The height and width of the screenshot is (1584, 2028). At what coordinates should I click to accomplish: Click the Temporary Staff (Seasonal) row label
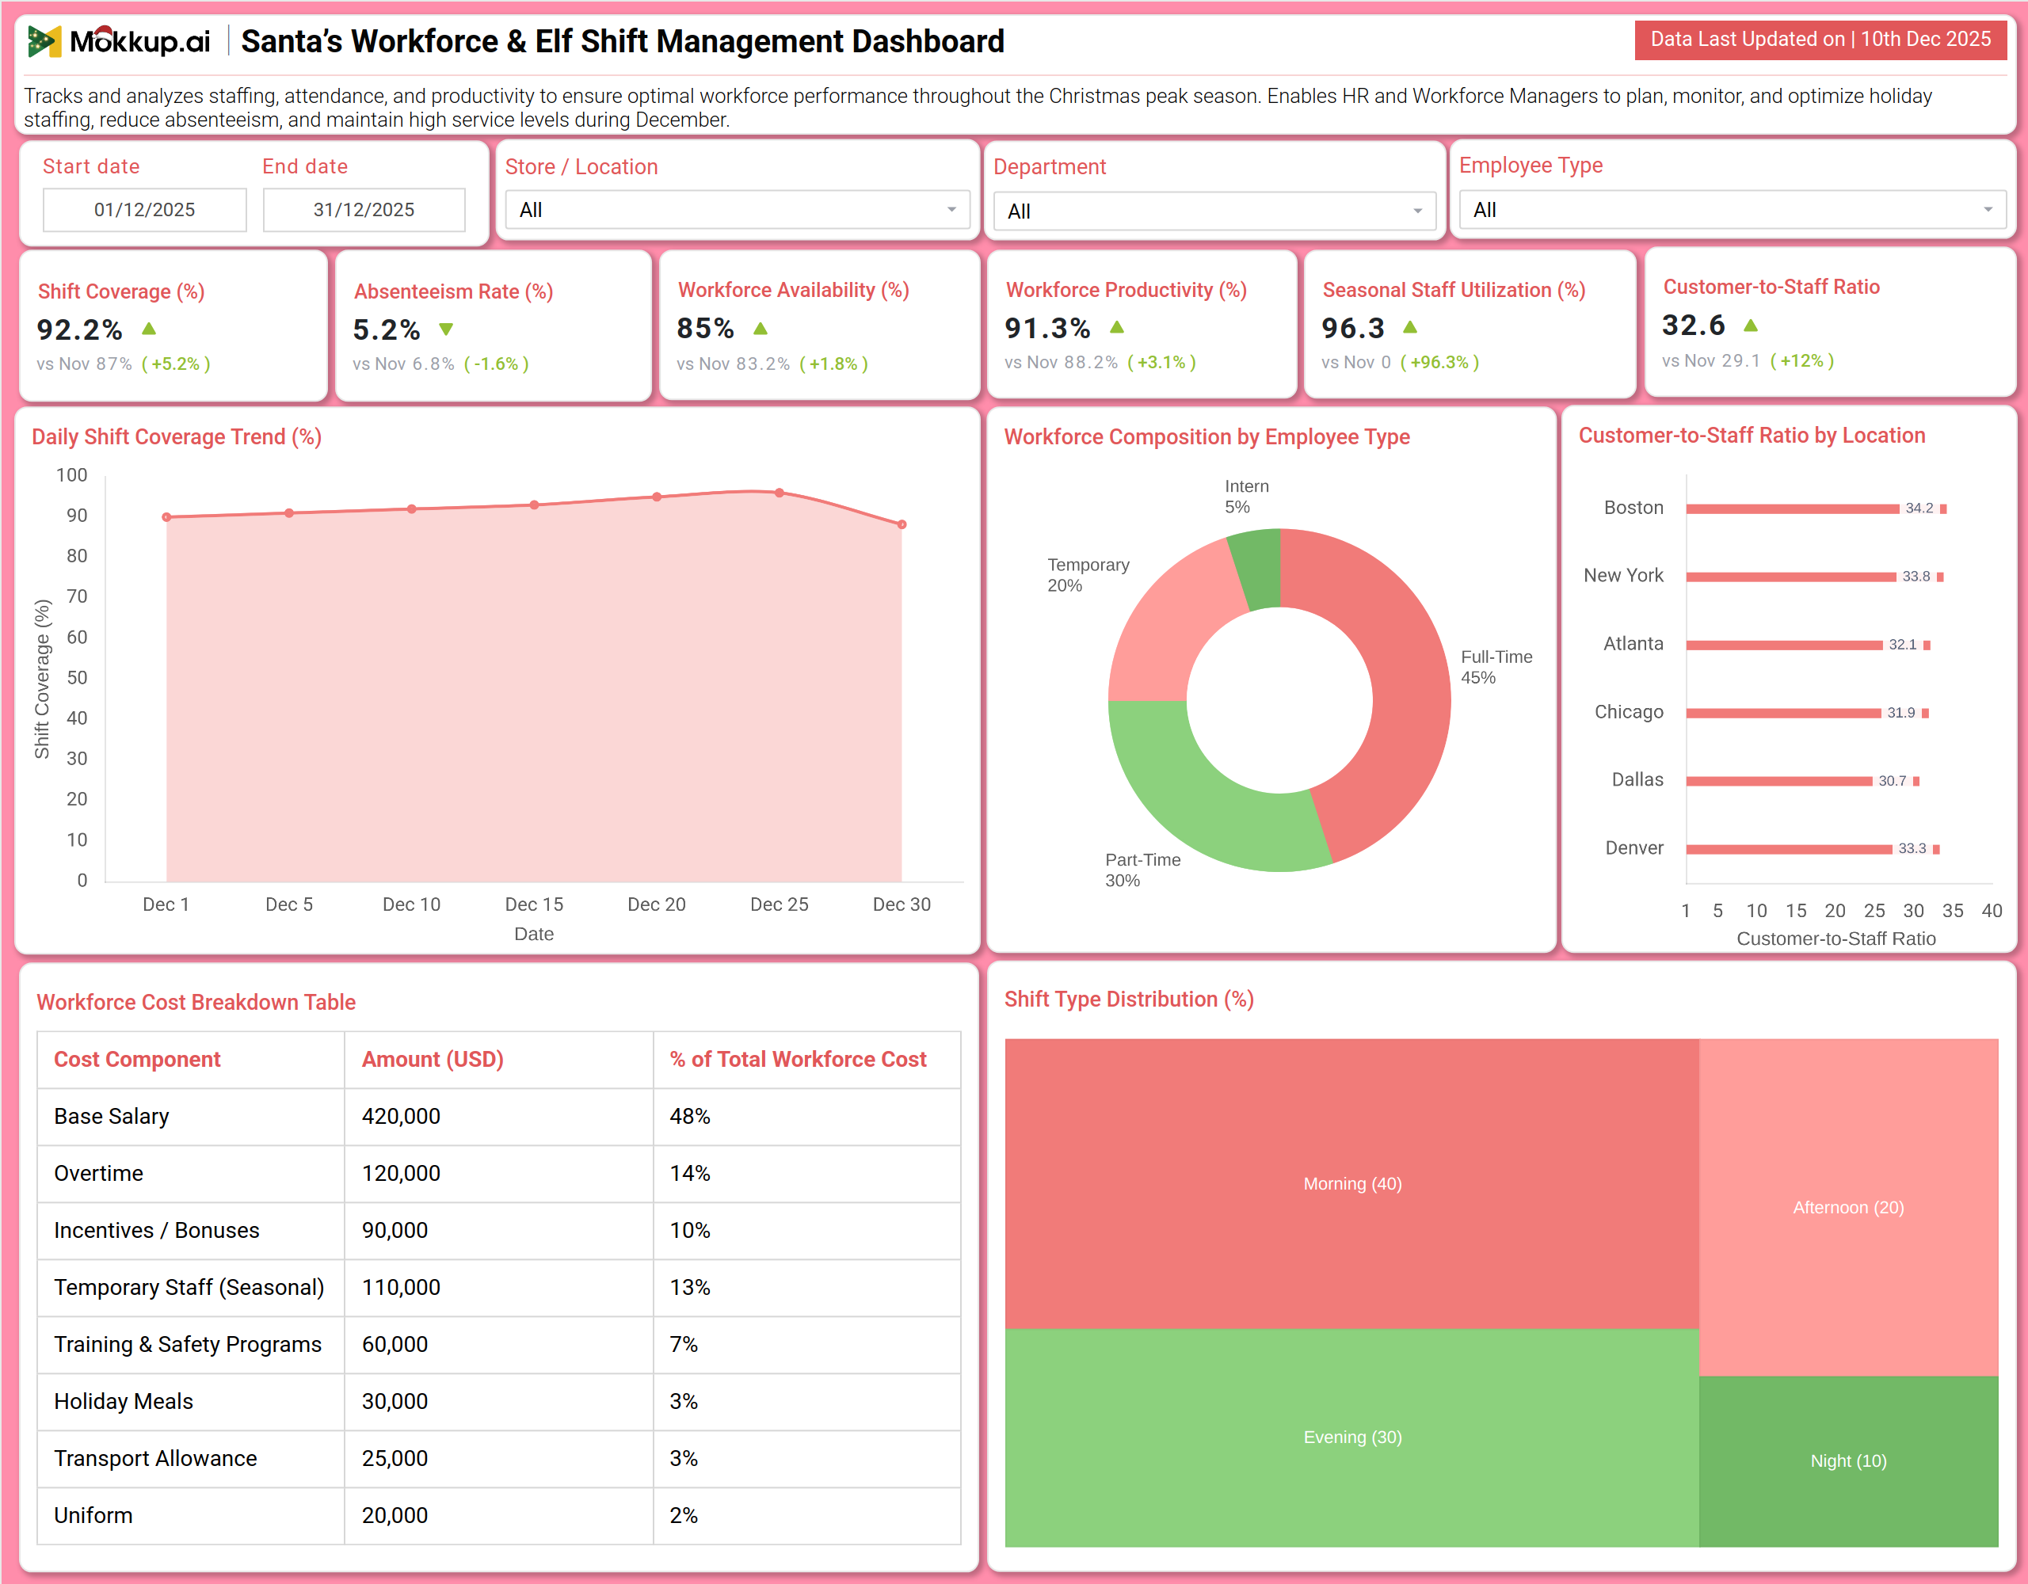point(189,1287)
